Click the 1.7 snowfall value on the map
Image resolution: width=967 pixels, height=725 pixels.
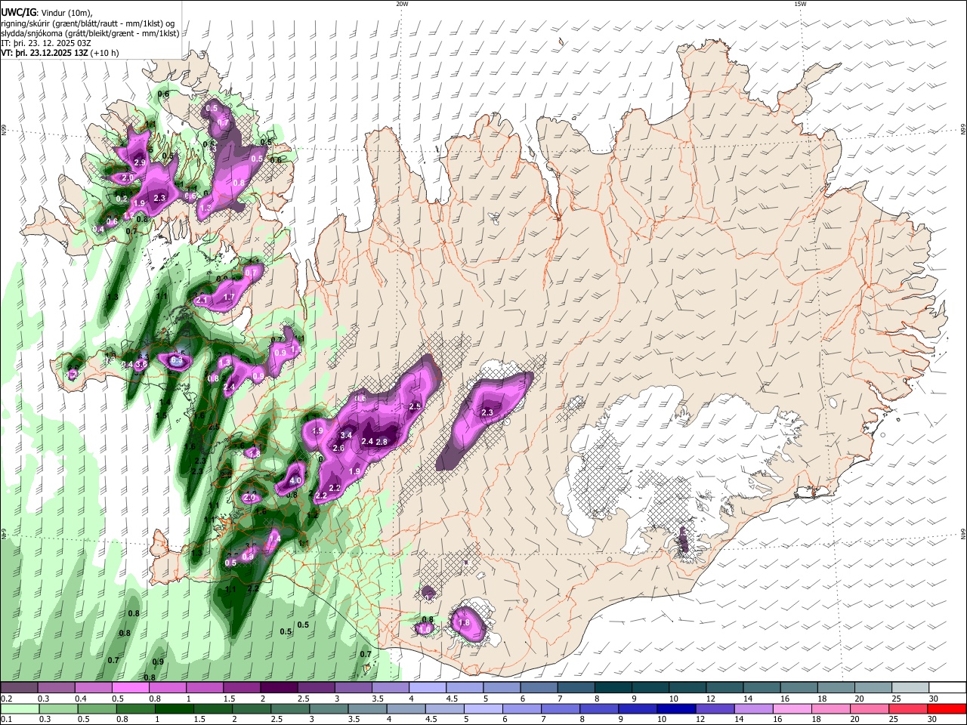[230, 297]
